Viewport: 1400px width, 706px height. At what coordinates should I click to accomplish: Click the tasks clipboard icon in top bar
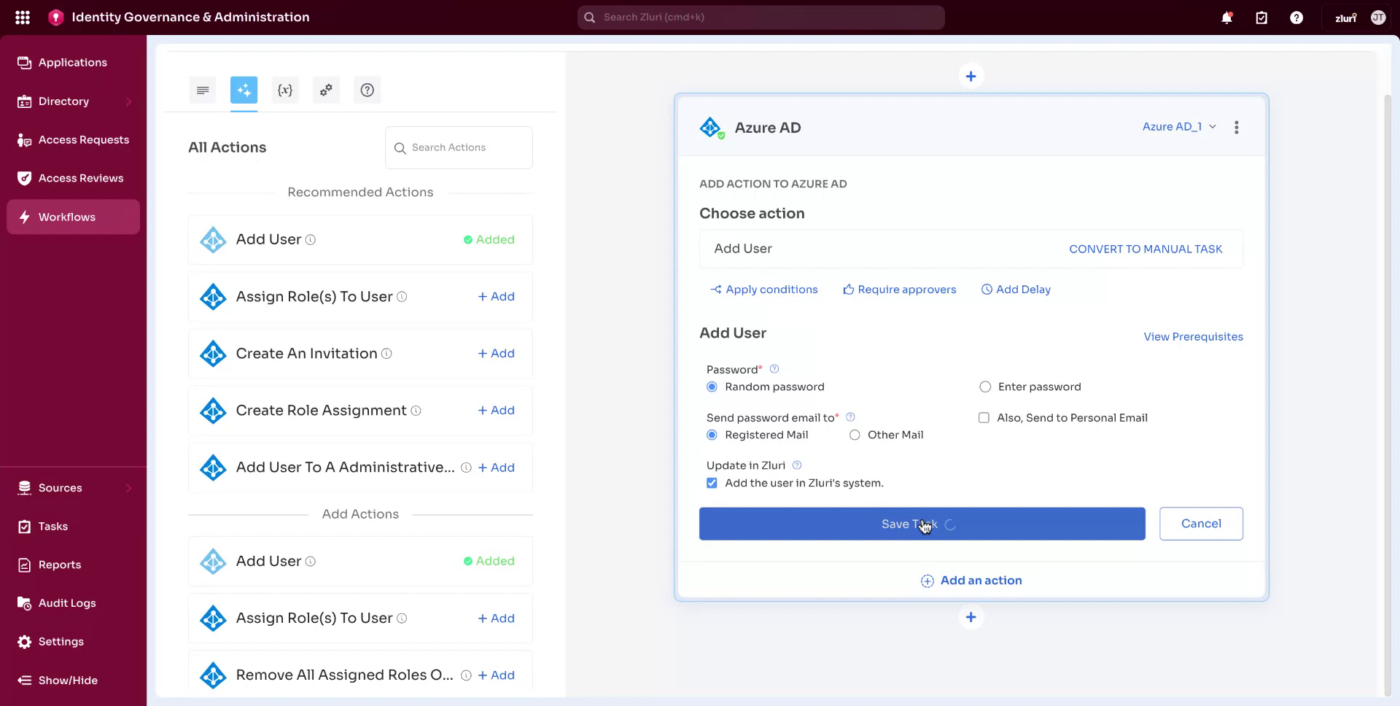(1261, 17)
